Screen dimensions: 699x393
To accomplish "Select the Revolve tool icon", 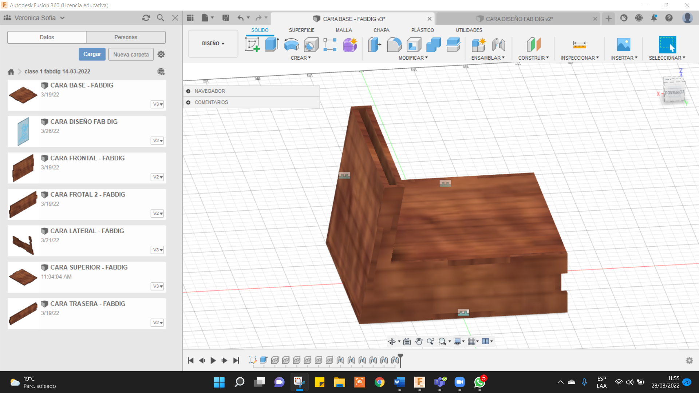I will point(291,45).
